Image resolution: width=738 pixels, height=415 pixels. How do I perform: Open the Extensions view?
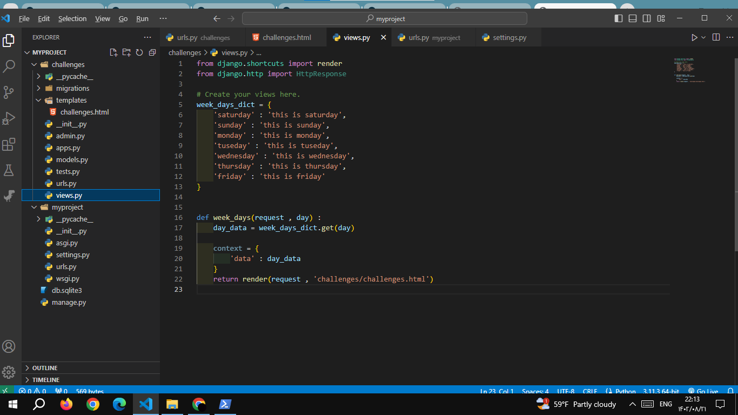tap(9, 144)
